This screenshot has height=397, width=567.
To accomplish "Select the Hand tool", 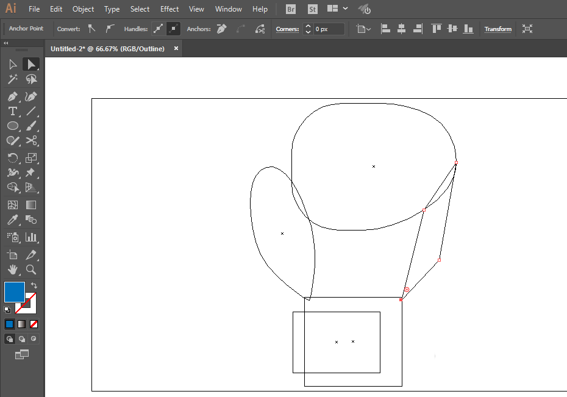I will click(x=13, y=270).
